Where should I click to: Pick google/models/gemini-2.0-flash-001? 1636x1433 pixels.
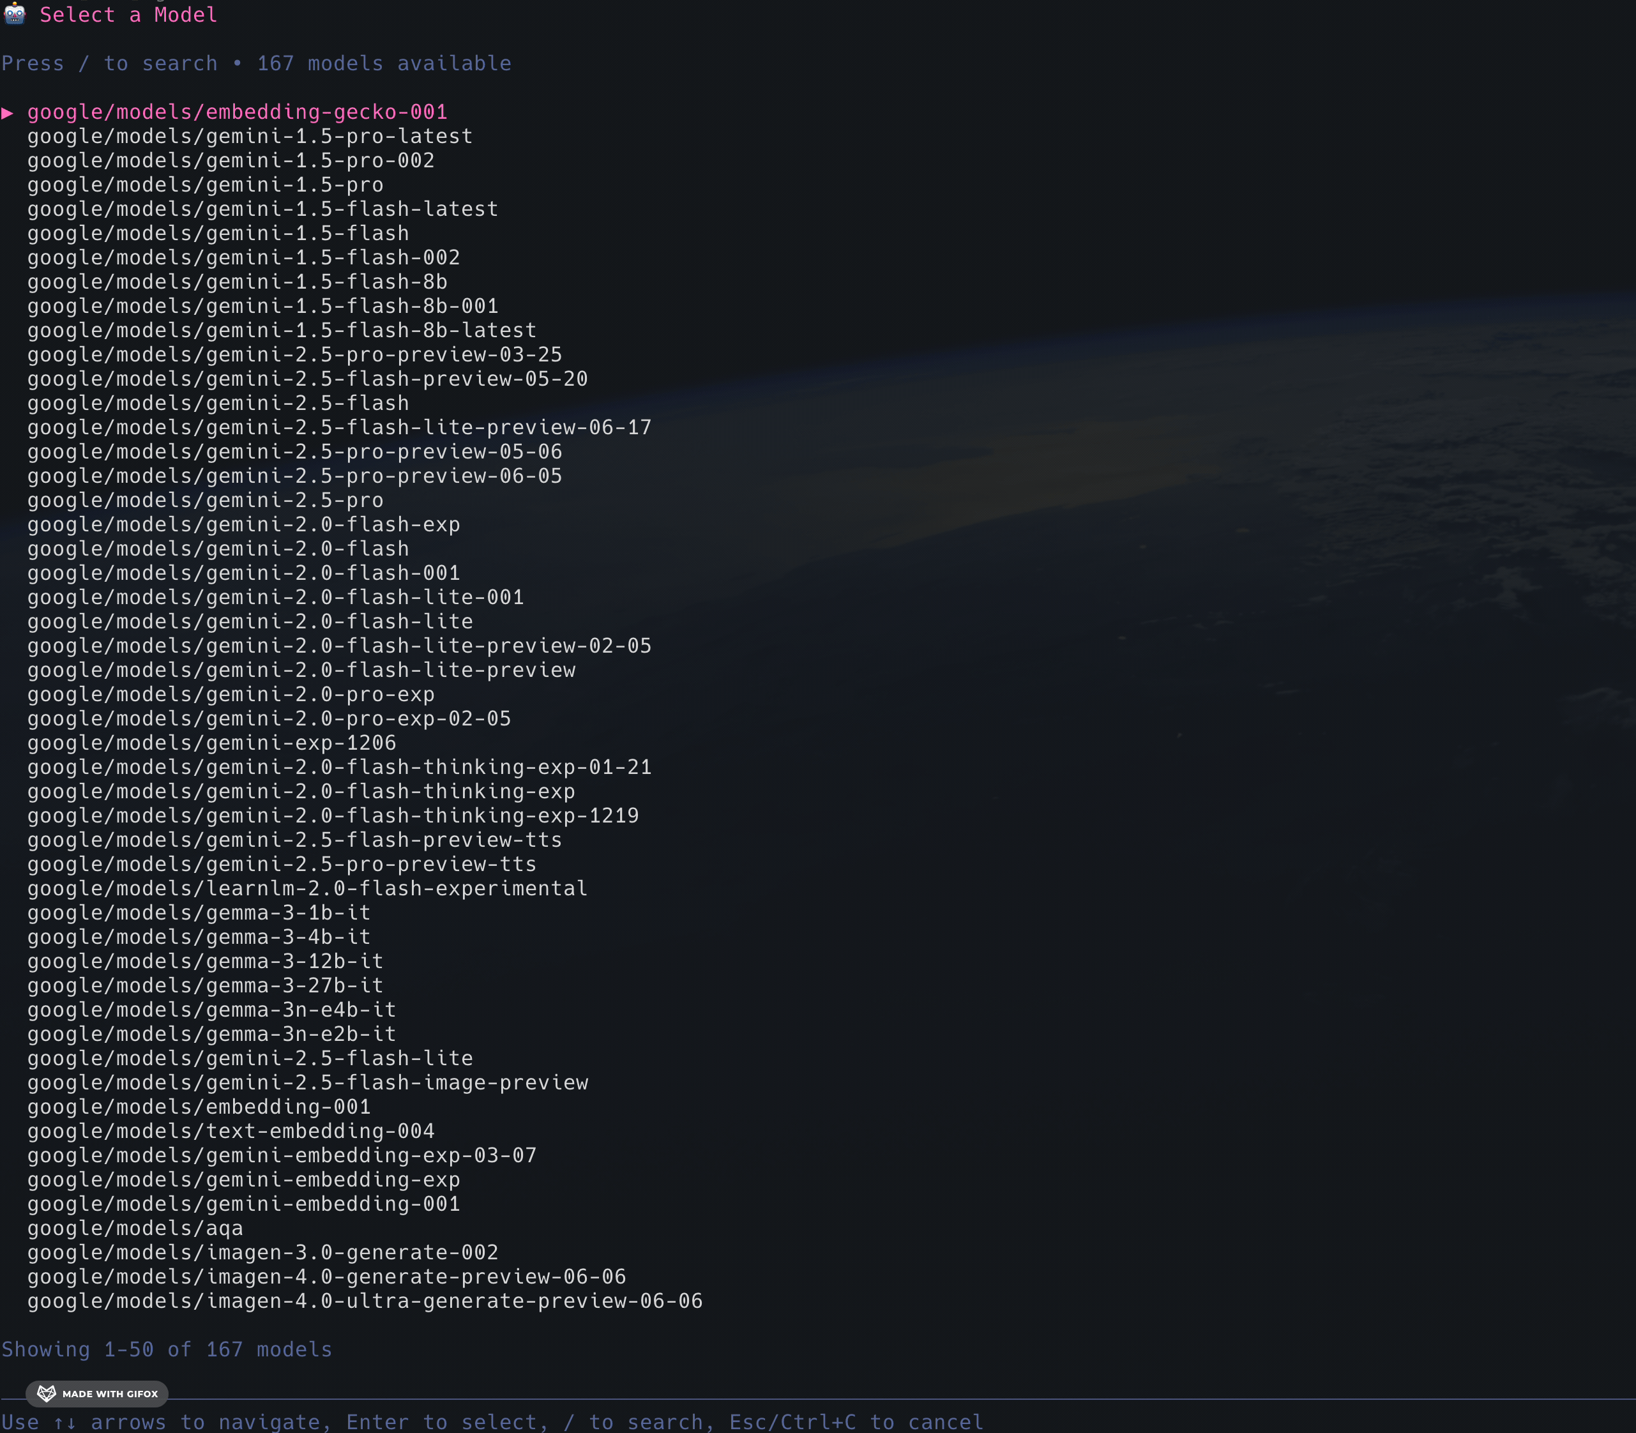pos(244,573)
